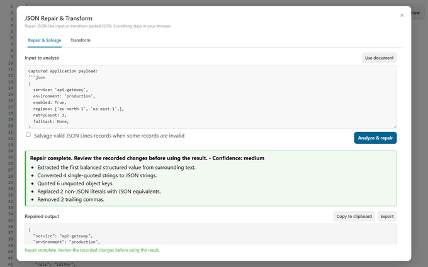Click 'Captured application payload:' line
Image resolution: width=428 pixels, height=267 pixels.
63,71
